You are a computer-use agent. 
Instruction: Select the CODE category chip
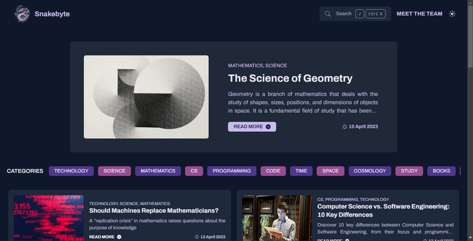click(x=273, y=171)
